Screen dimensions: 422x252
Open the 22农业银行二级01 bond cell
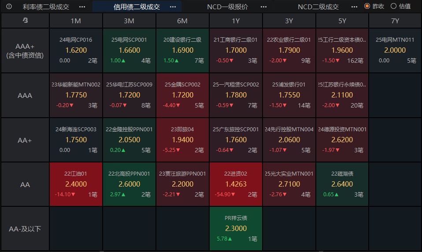coord(289,50)
